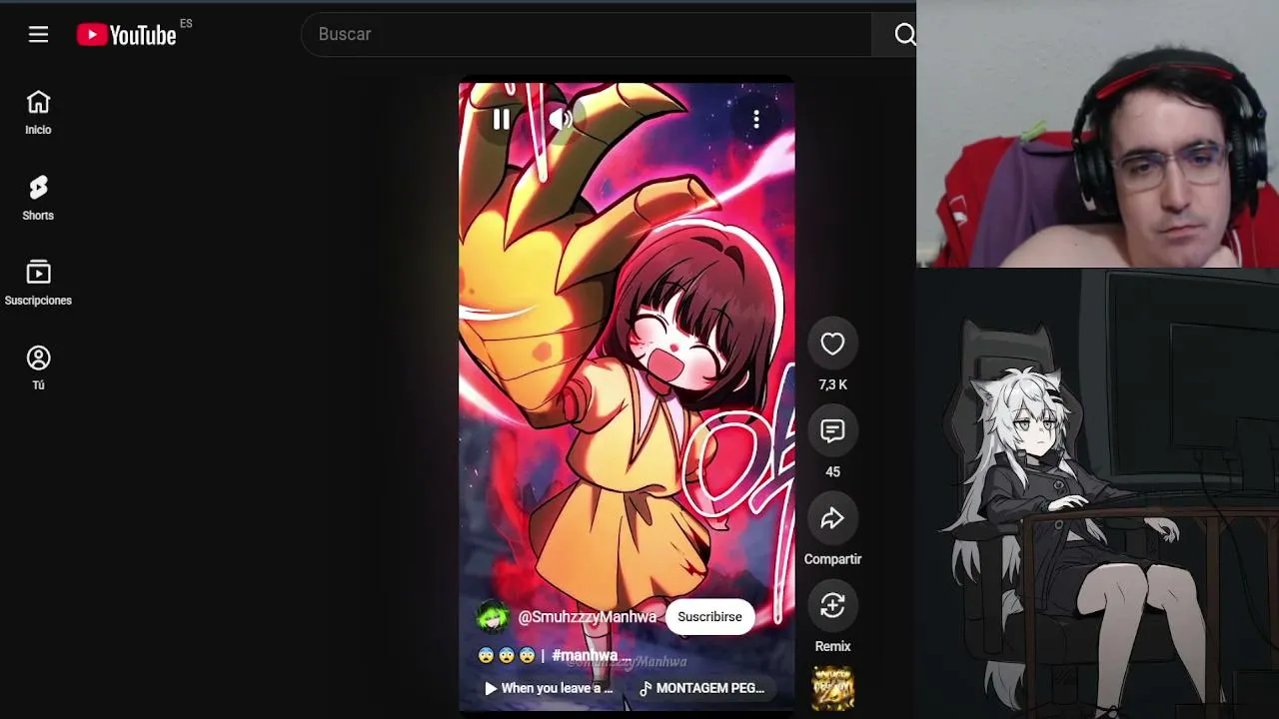Click the 45 comments count
This screenshot has width=1279, height=719.
(832, 472)
